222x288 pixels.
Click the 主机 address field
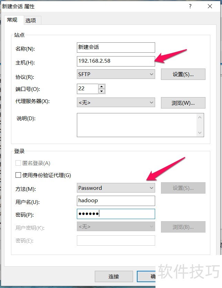[116, 61]
